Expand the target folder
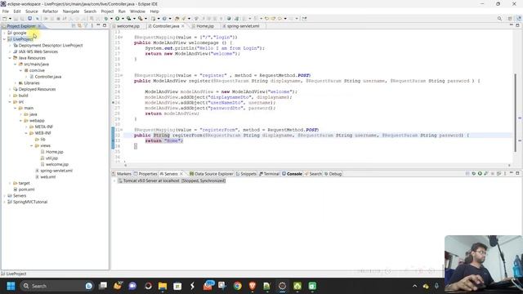 coord(10,183)
